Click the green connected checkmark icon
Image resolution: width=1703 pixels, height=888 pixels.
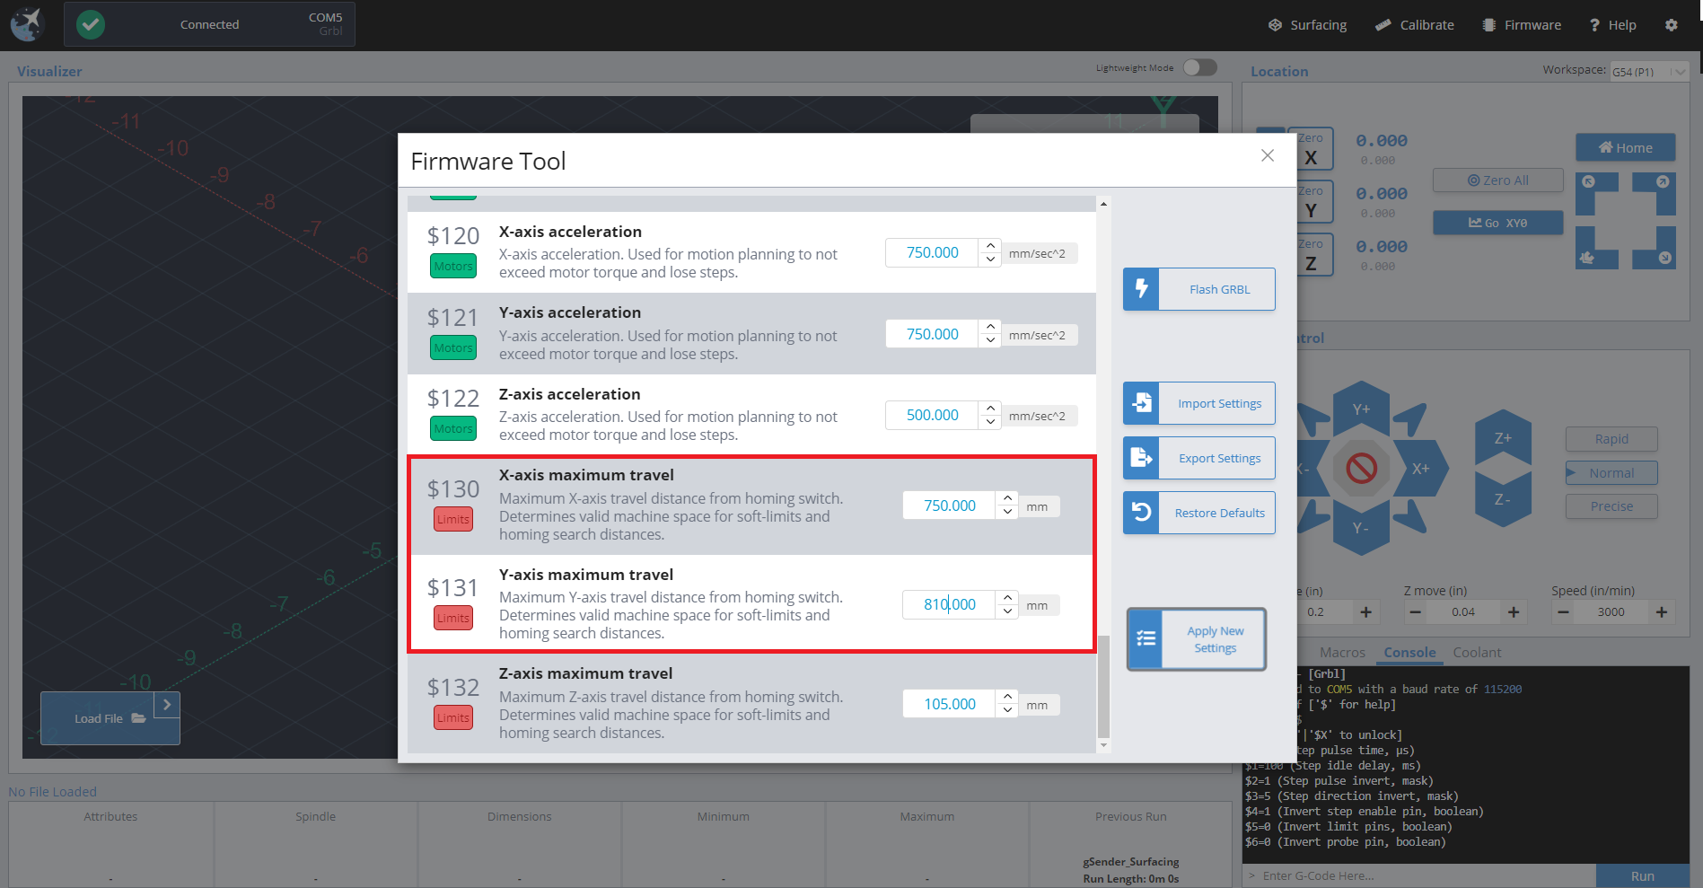(90, 24)
